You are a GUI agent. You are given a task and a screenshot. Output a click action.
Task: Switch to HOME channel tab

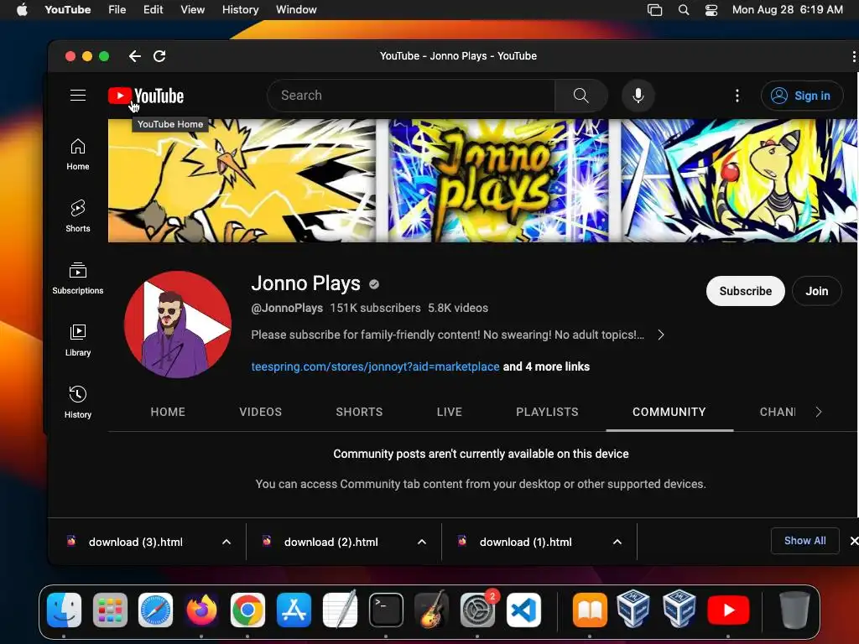pyautogui.click(x=168, y=412)
